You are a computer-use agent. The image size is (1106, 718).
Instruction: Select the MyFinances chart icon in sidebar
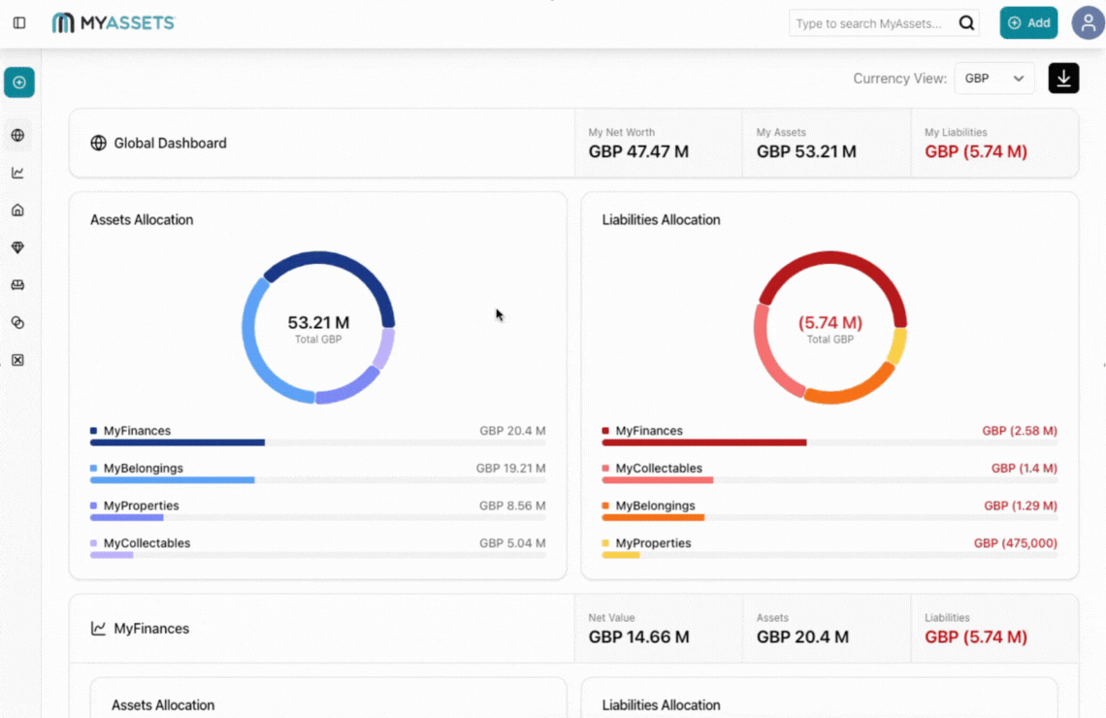coord(18,173)
